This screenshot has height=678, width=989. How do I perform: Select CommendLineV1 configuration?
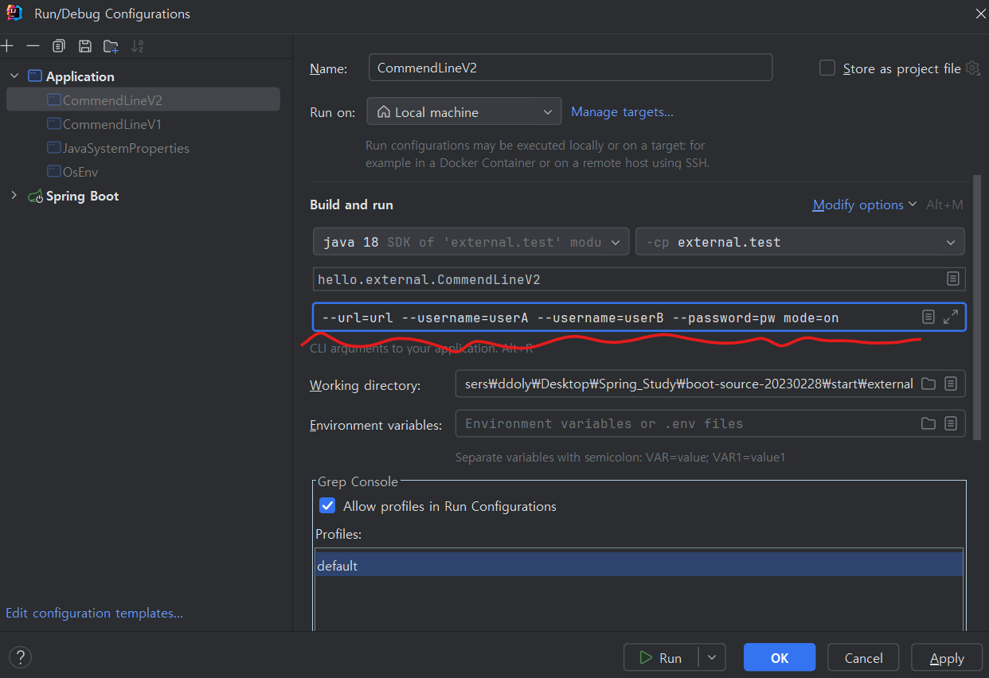click(x=111, y=124)
